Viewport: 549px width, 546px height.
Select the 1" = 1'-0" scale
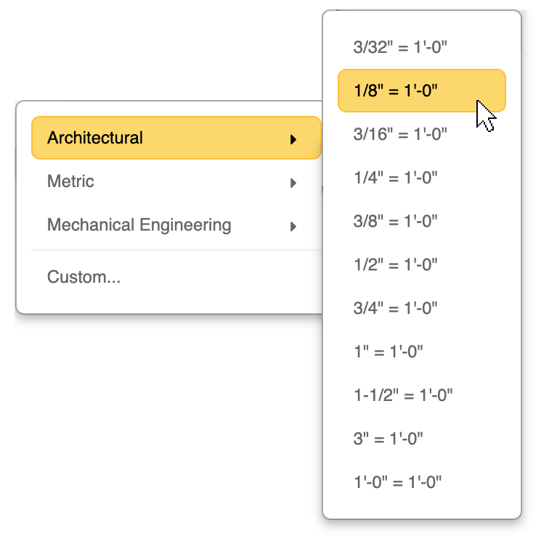tap(389, 352)
